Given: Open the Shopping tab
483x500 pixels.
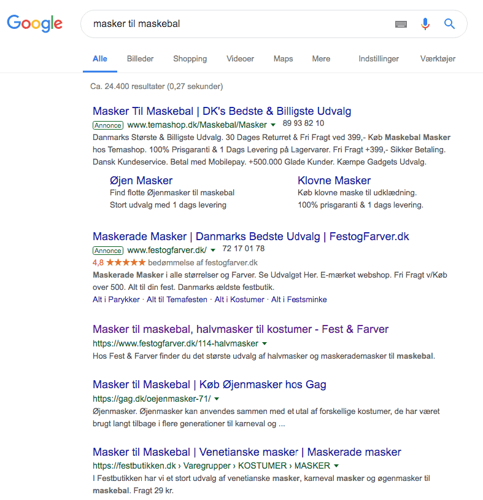Looking at the screenshot, I should 190,59.
